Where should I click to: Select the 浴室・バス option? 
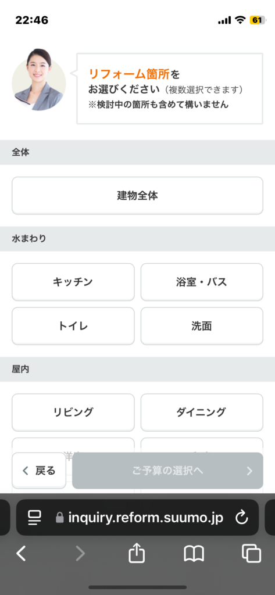(202, 282)
